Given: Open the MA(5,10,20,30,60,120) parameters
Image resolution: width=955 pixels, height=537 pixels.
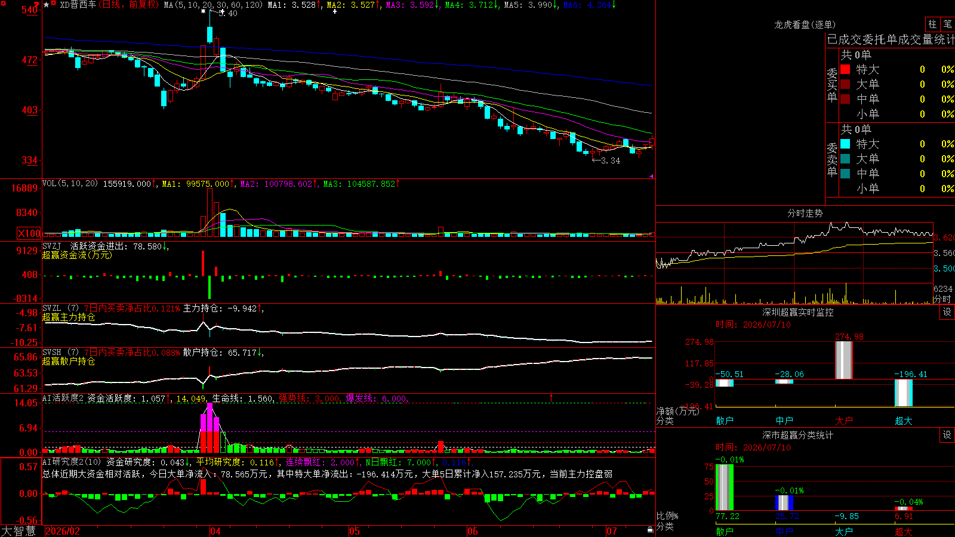Looking at the screenshot, I should pyautogui.click(x=213, y=5).
